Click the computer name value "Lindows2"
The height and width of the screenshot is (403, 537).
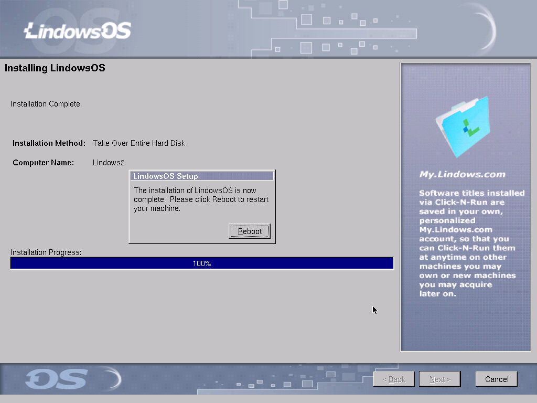[109, 163]
